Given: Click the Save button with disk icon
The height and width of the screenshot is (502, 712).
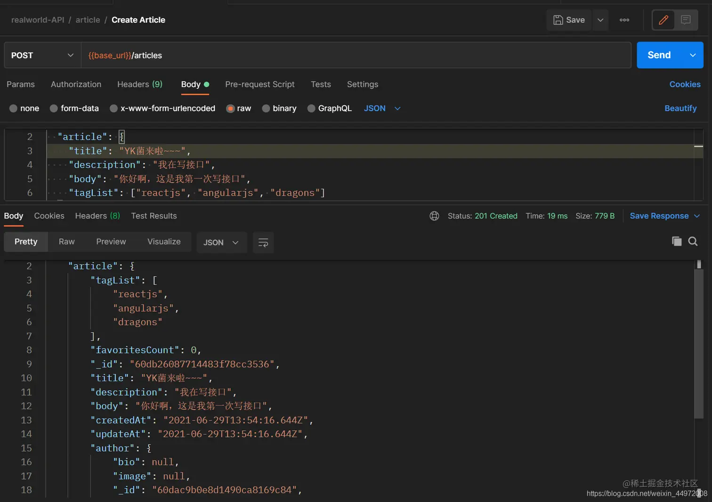Looking at the screenshot, I should [x=569, y=20].
